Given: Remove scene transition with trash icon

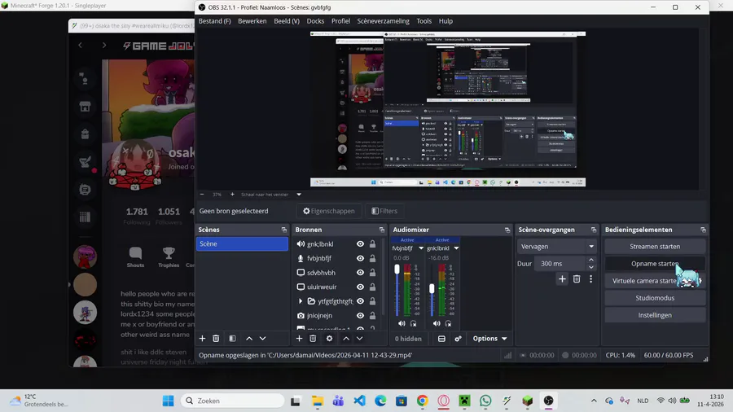Looking at the screenshot, I should 577,278.
